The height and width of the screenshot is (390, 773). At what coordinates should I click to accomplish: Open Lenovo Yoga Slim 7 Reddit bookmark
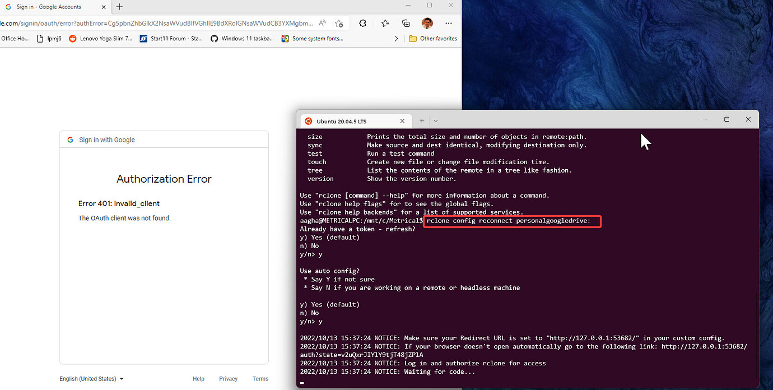click(x=101, y=39)
